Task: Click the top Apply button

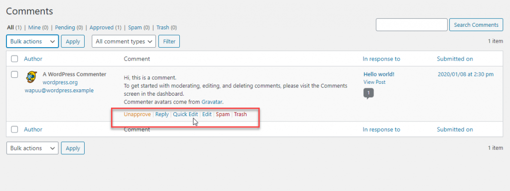Action: pyautogui.click(x=73, y=42)
